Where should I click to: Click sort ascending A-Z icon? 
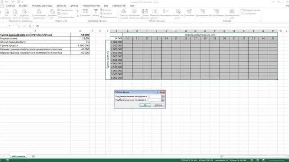tap(78, 11)
